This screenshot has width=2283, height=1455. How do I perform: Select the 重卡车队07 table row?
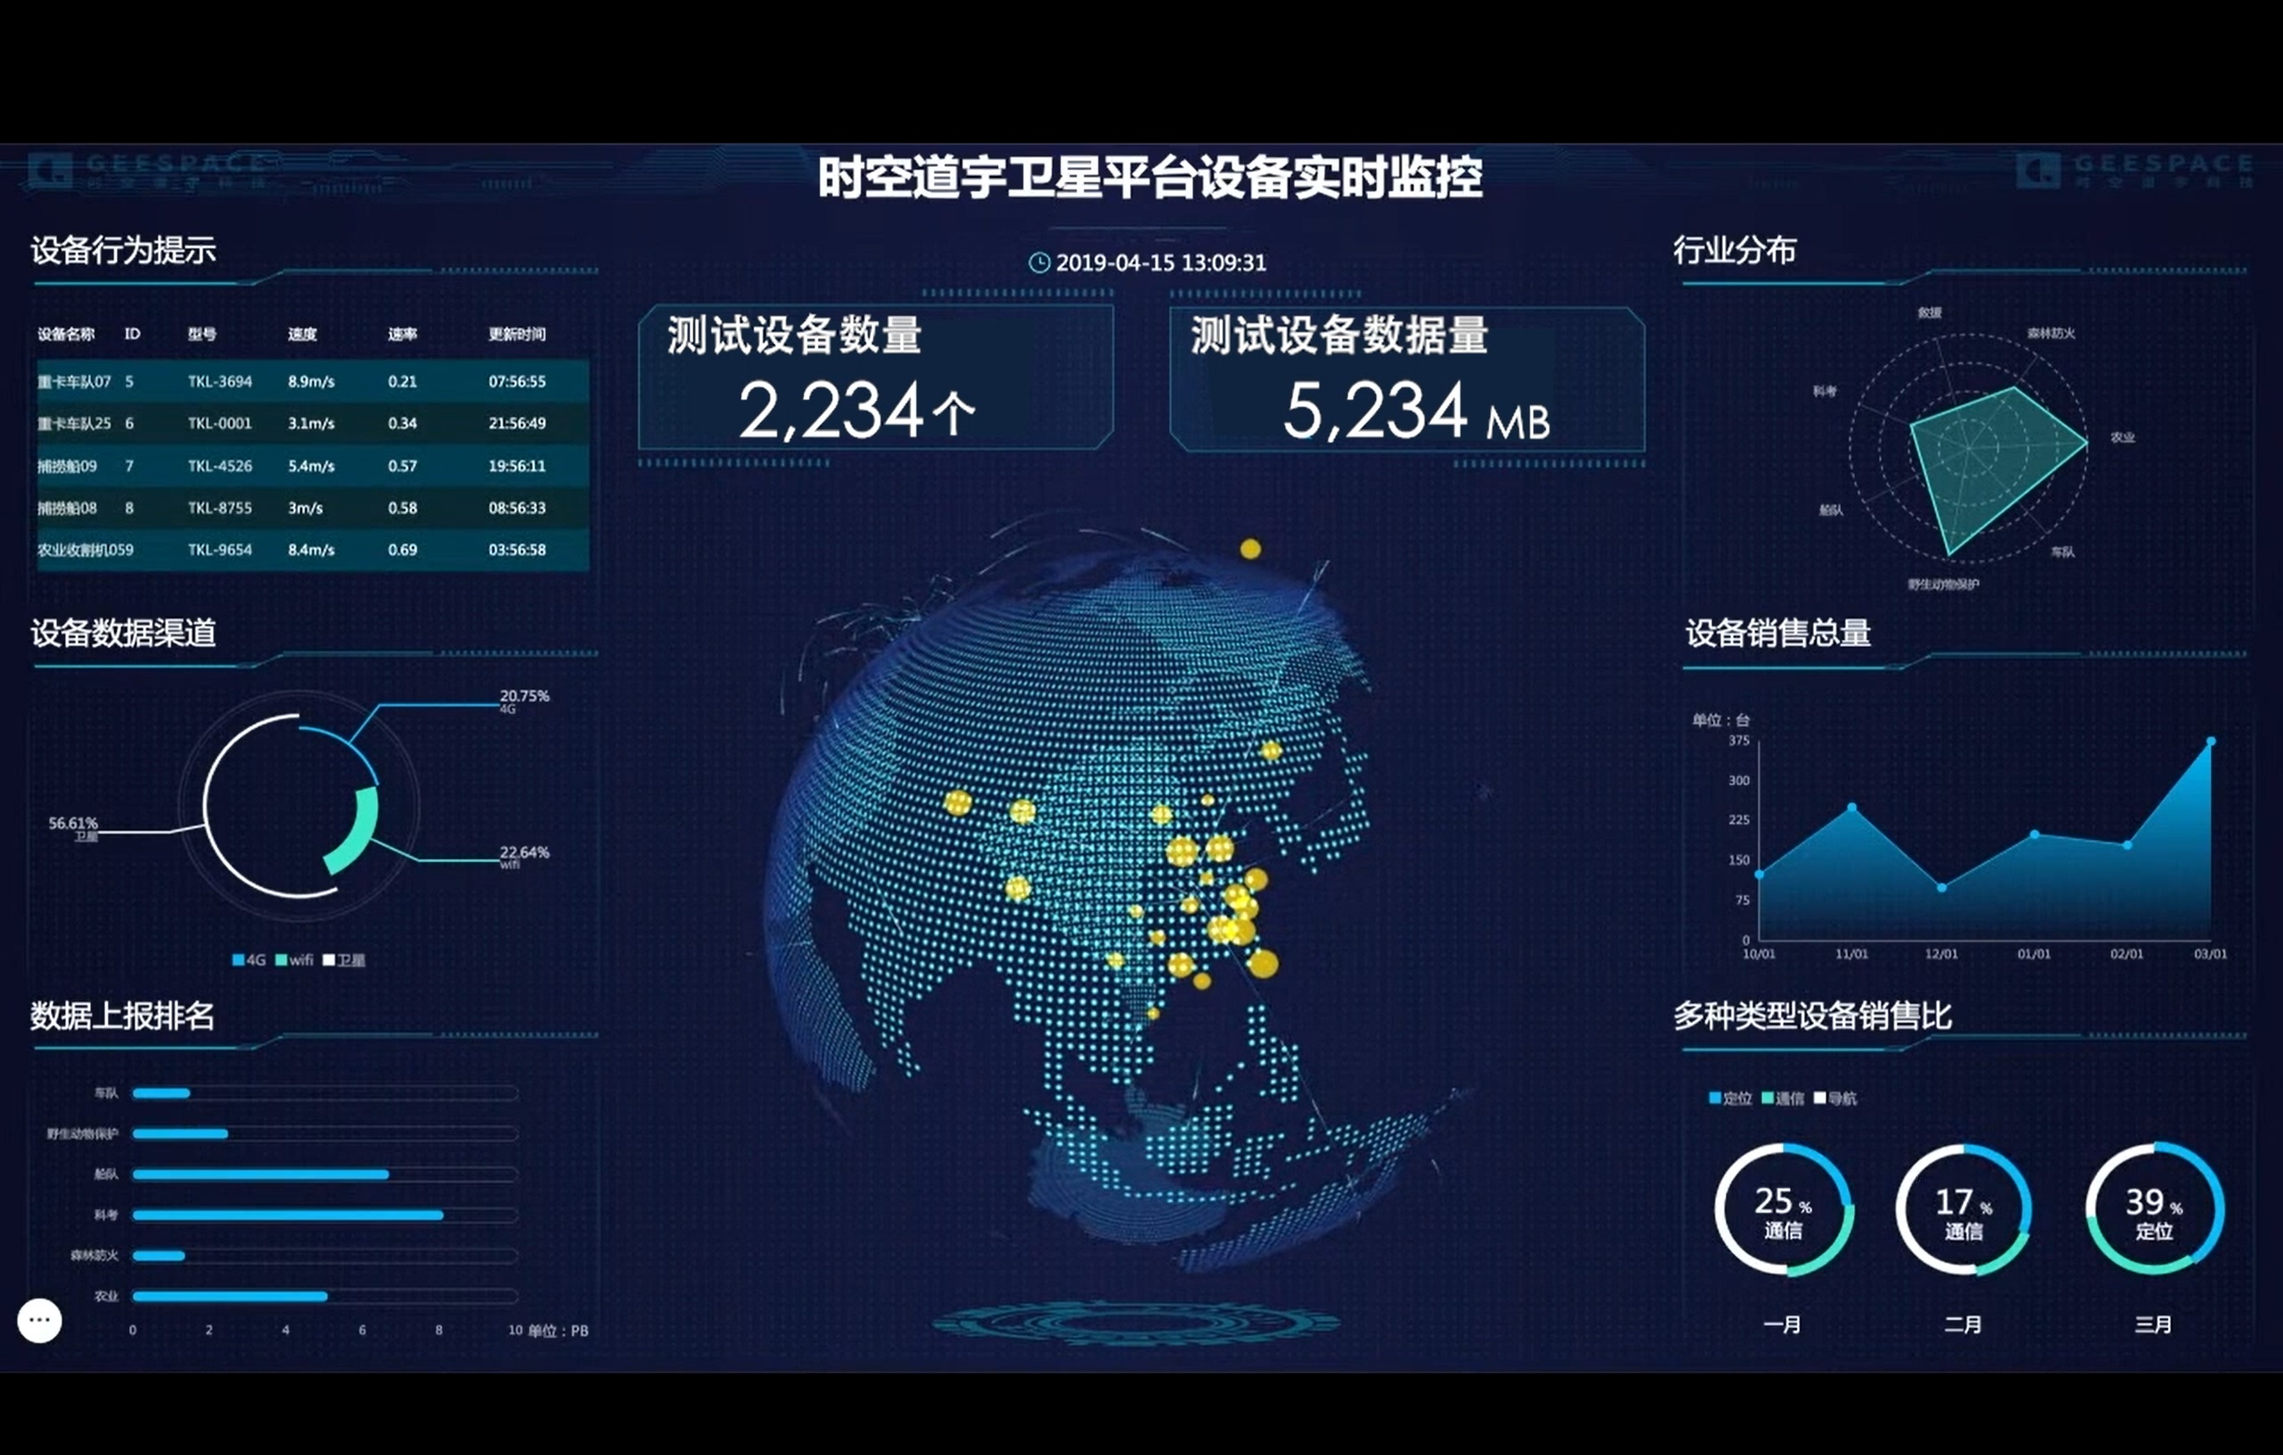312,381
